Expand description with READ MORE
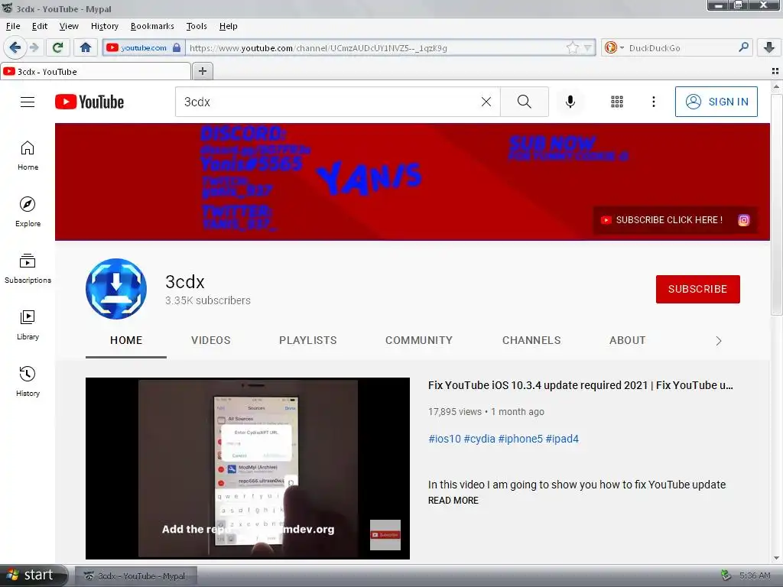The image size is (783, 587). pyautogui.click(x=453, y=500)
